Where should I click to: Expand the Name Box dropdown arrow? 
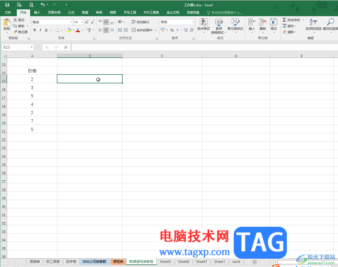coord(31,47)
